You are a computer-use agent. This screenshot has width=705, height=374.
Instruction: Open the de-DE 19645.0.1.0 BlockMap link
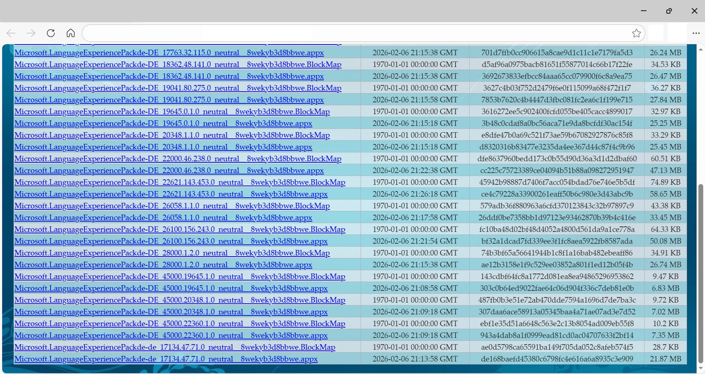click(x=172, y=112)
